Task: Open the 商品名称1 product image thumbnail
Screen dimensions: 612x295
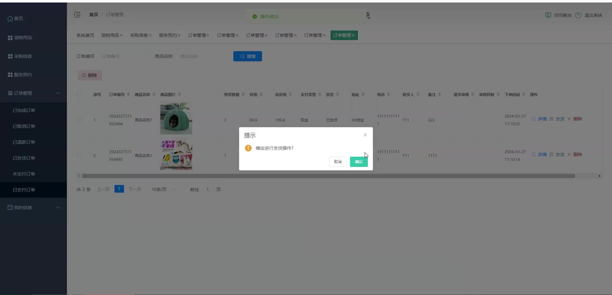Action: click(176, 154)
